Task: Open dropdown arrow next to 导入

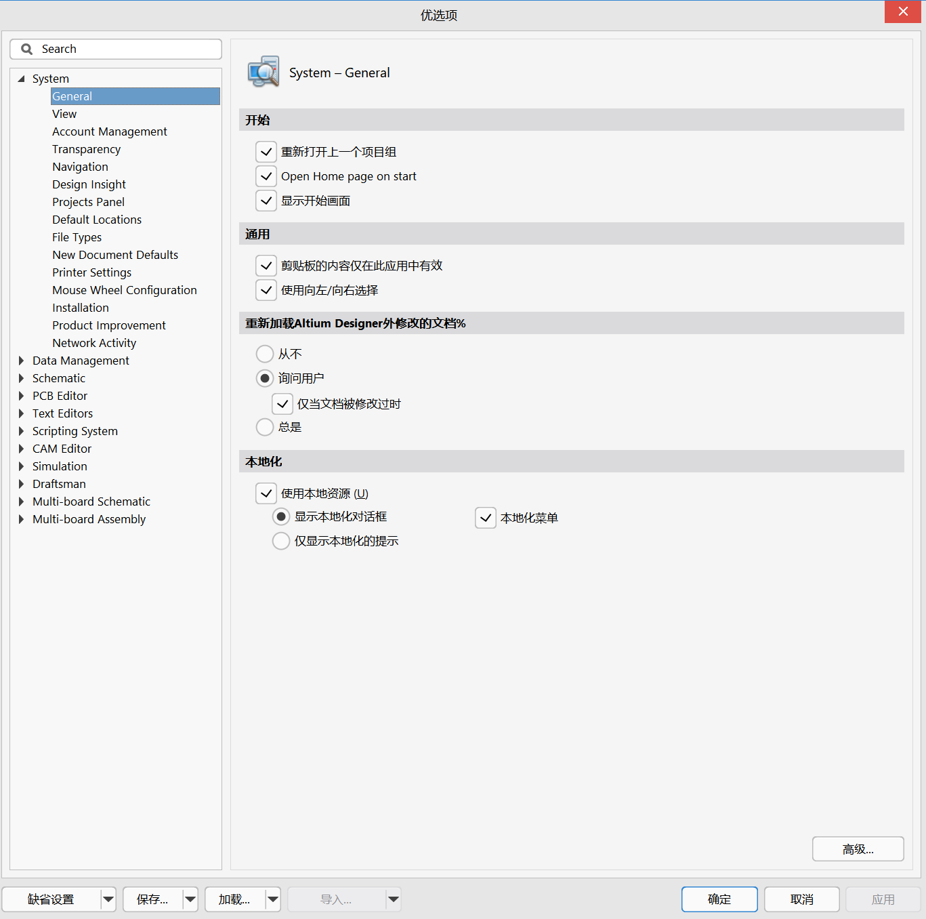Action: pos(394,899)
